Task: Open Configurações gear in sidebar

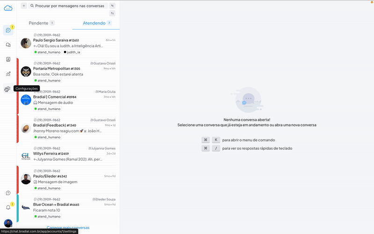Action: [x=8, y=88]
